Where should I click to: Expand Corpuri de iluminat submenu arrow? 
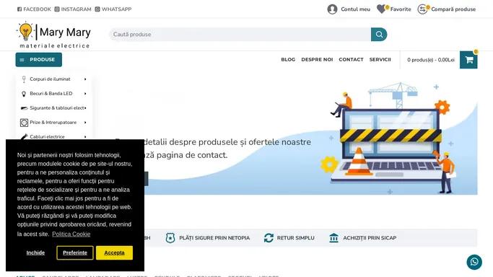[x=85, y=79]
